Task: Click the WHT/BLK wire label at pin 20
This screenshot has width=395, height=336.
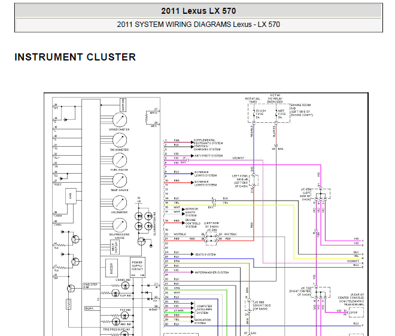Action: (x=180, y=234)
